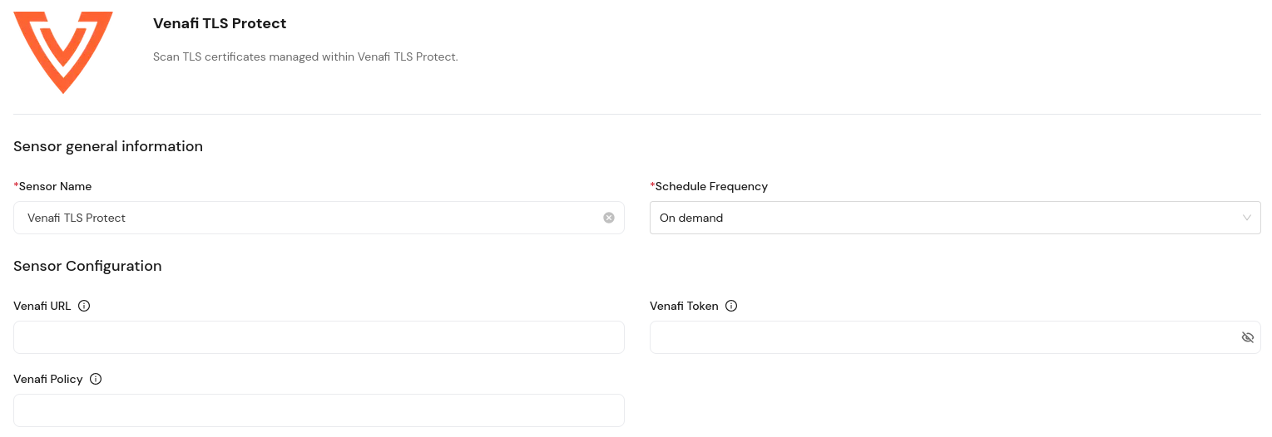Screen dimensions: 1272x437
Task: Click the Venafi Token label text
Action: (684, 306)
